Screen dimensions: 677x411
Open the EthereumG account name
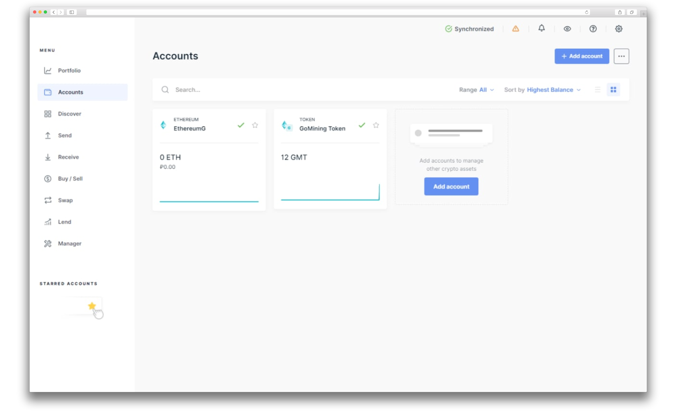[x=190, y=129]
